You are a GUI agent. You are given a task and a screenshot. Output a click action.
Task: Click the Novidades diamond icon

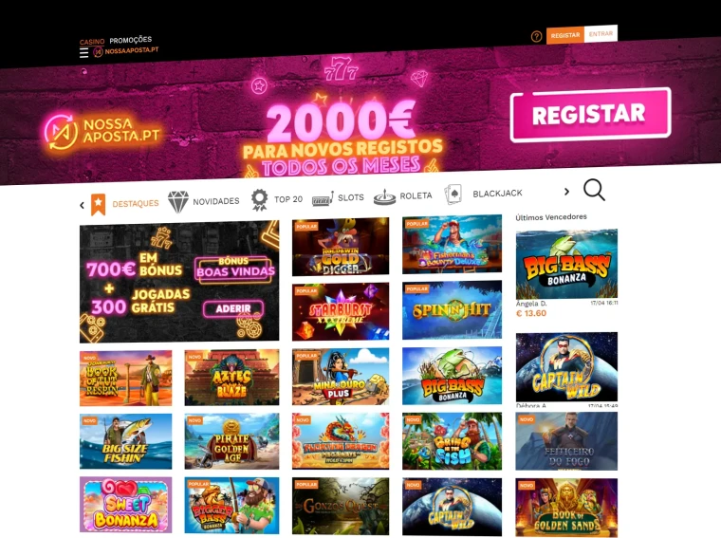point(178,202)
